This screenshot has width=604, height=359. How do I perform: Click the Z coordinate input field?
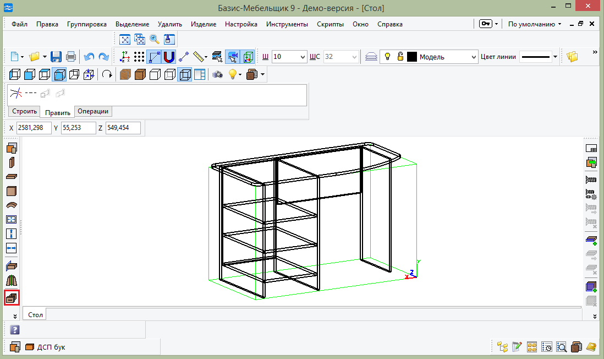click(x=123, y=128)
